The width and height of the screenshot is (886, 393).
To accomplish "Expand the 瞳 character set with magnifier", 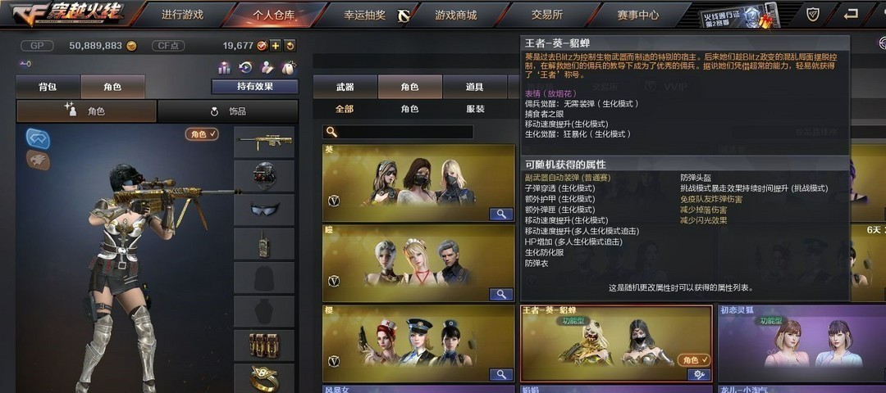I will click(x=500, y=294).
